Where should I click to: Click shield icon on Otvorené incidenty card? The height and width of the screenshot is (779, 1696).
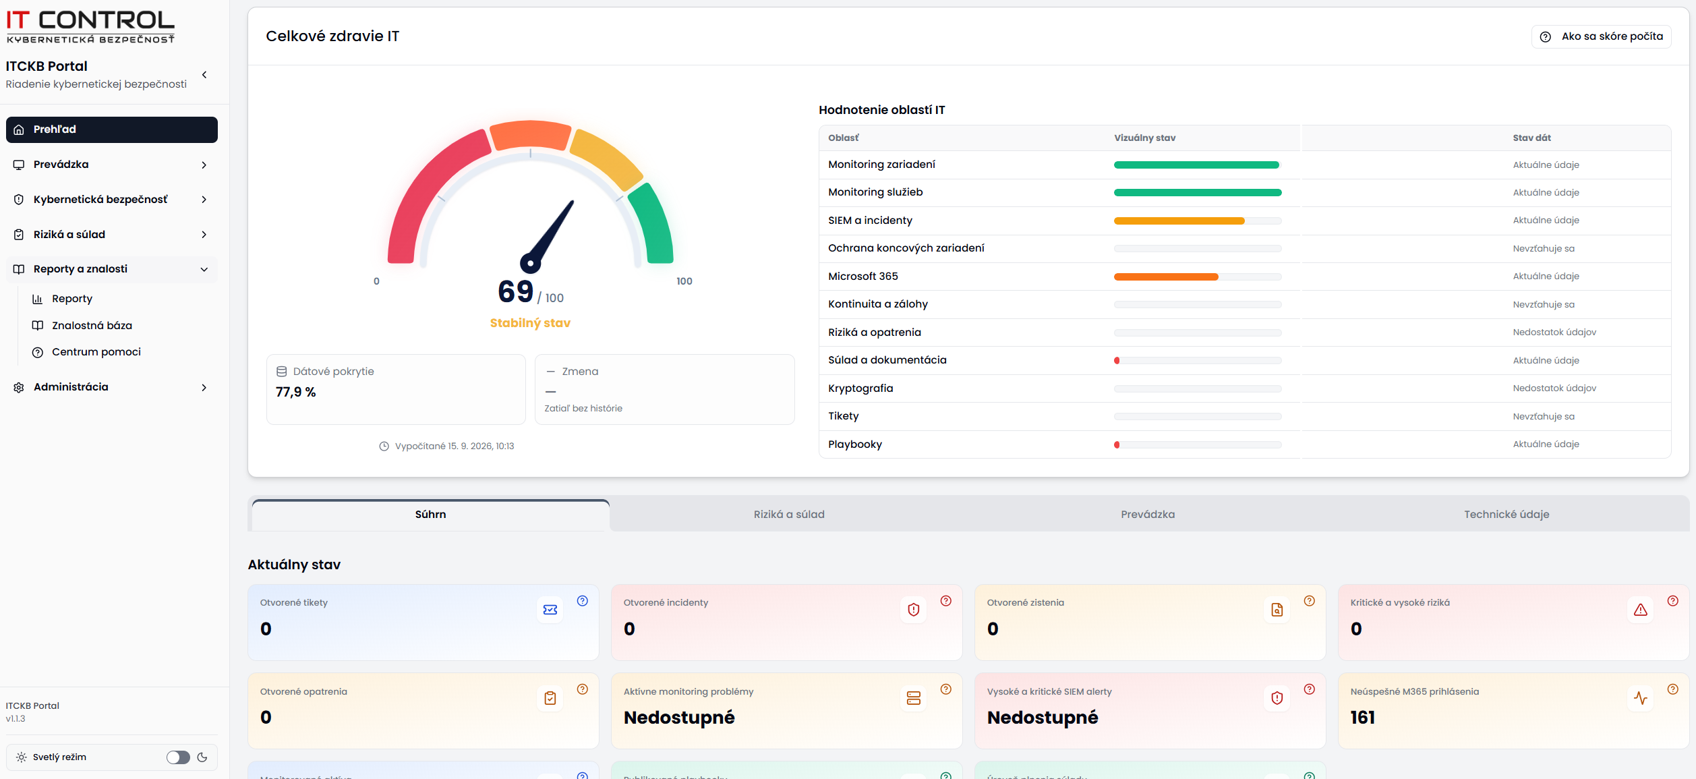click(914, 610)
